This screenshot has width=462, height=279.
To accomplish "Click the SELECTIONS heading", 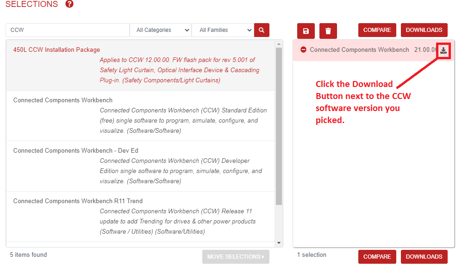I will [x=32, y=4].
